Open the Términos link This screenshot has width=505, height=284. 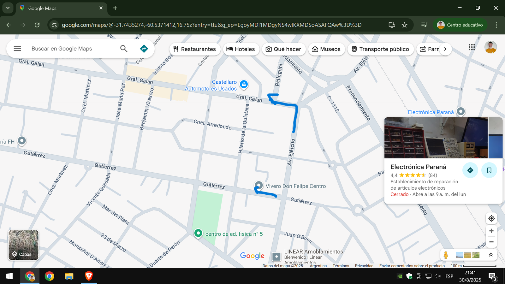pyautogui.click(x=341, y=266)
